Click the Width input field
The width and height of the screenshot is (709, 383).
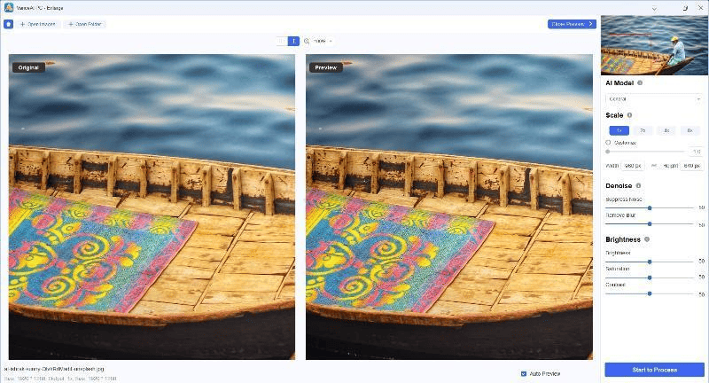click(633, 166)
